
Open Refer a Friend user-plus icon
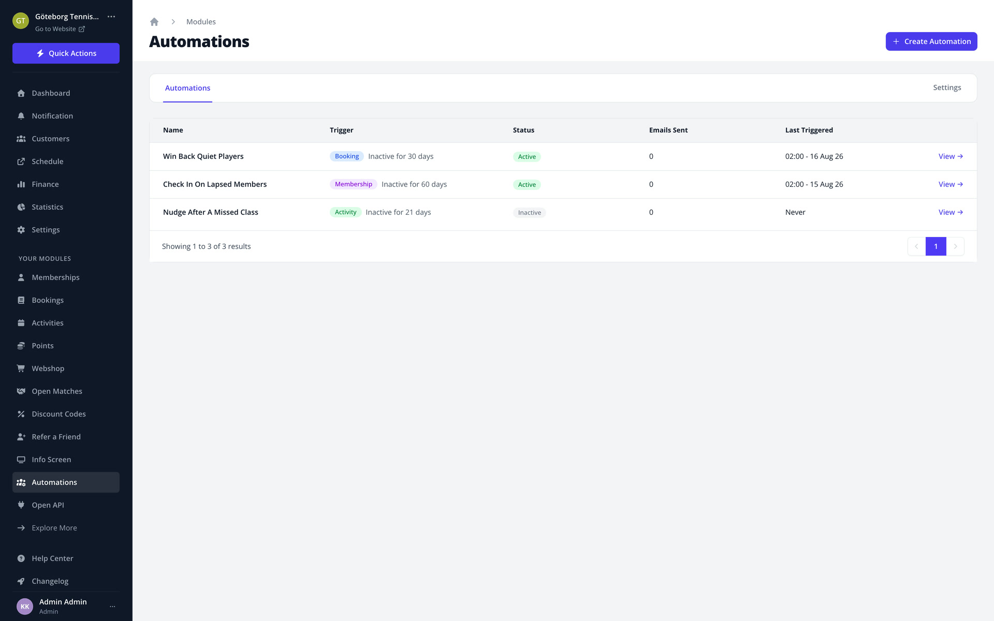[21, 437]
